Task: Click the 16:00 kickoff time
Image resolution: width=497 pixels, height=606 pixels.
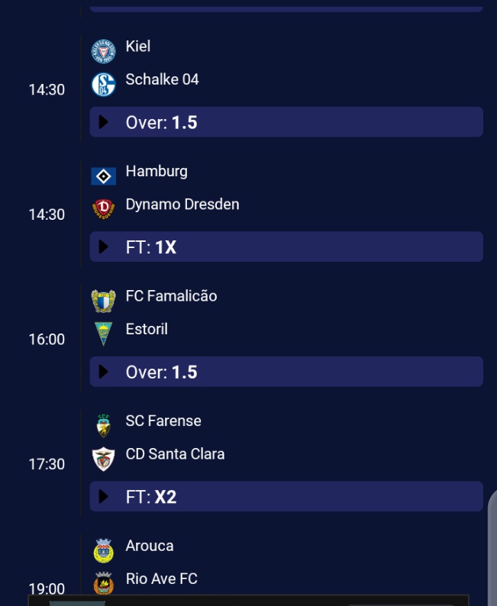Action: click(x=47, y=340)
